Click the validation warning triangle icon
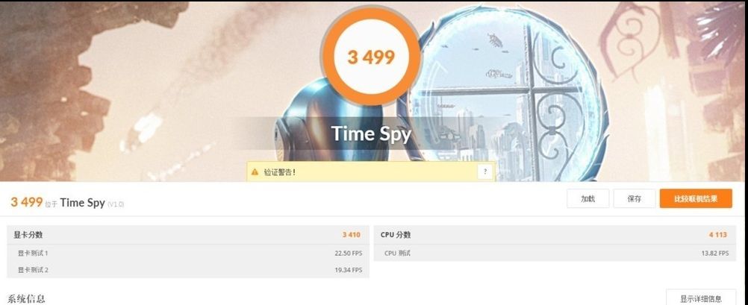The image size is (748, 305). pos(255,172)
